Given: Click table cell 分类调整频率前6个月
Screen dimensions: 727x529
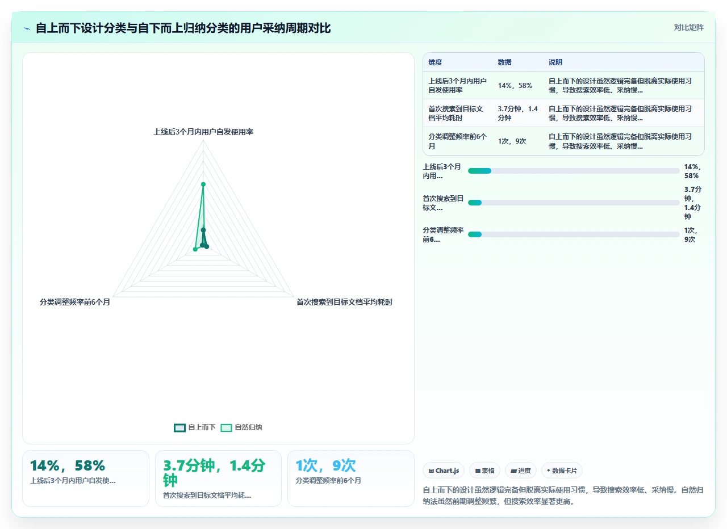Looking at the screenshot, I should tap(457, 141).
